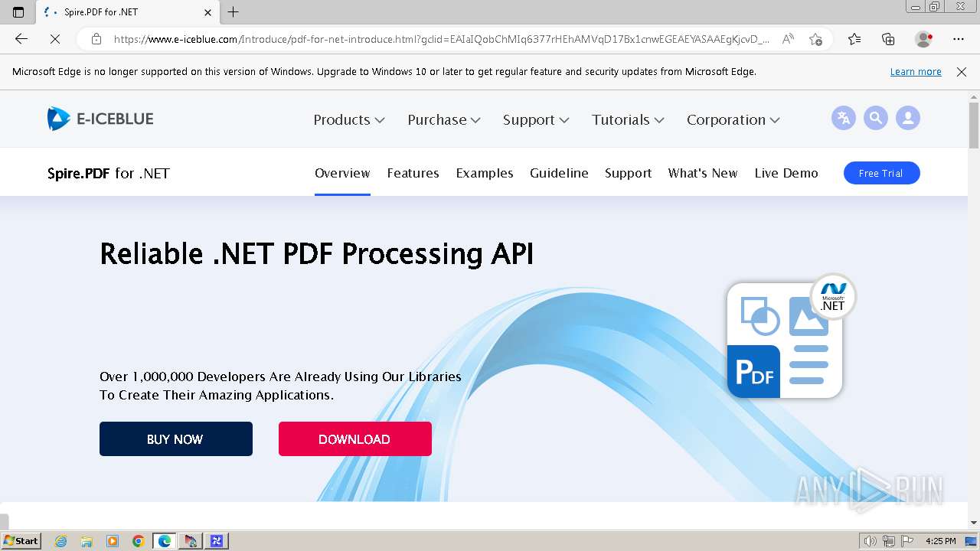Image resolution: width=980 pixels, height=551 pixels.
Task: Click the Free Trial button
Action: (881, 173)
